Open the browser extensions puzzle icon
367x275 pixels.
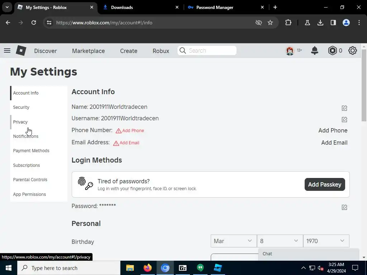289,23
